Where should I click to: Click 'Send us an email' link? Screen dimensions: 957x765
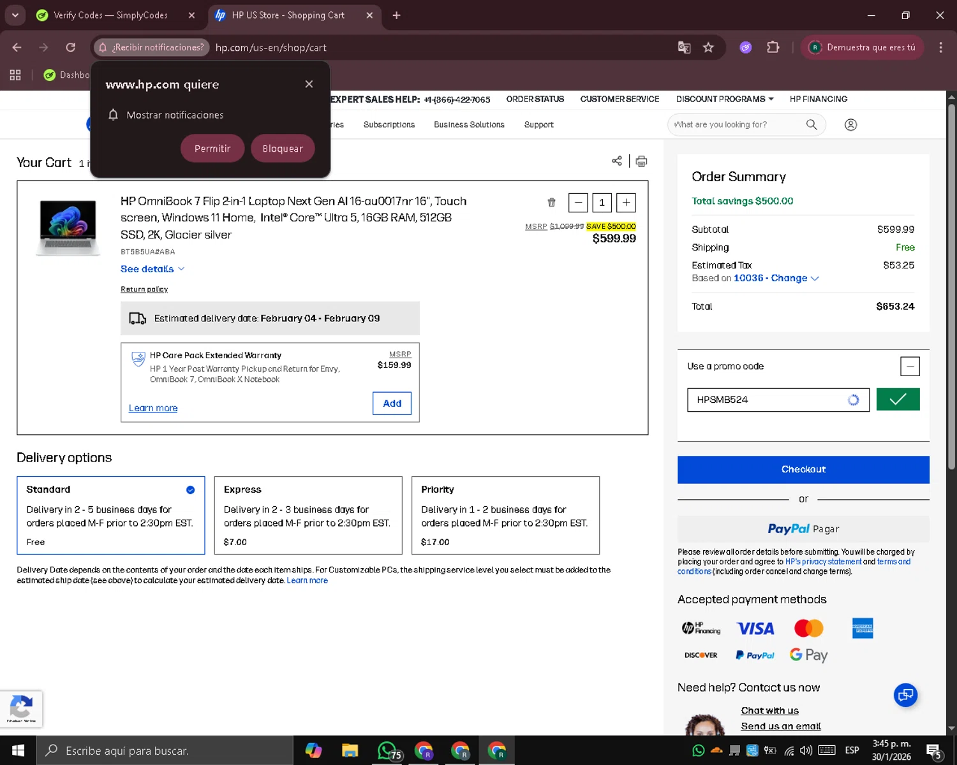click(780, 726)
